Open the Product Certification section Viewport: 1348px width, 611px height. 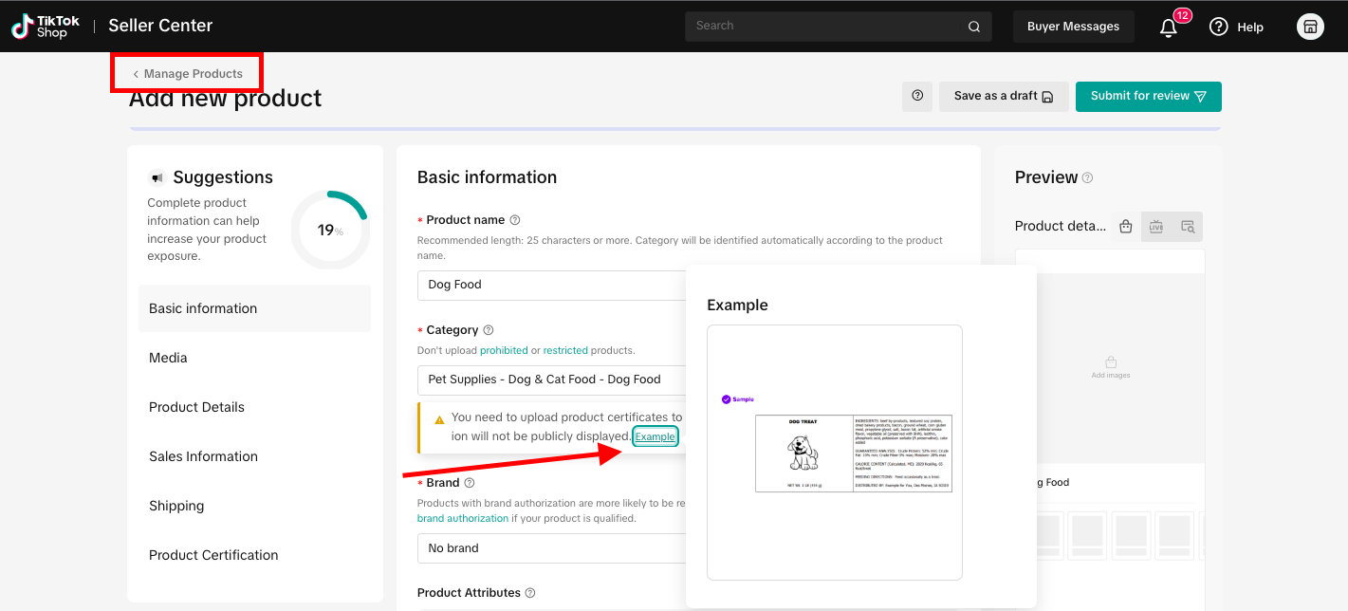tap(213, 555)
